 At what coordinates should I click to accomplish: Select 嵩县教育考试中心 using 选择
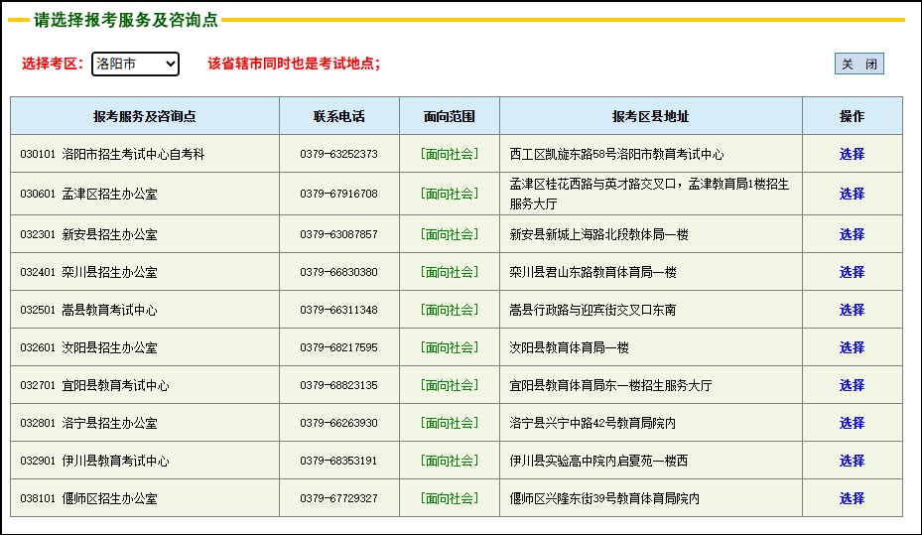[852, 310]
